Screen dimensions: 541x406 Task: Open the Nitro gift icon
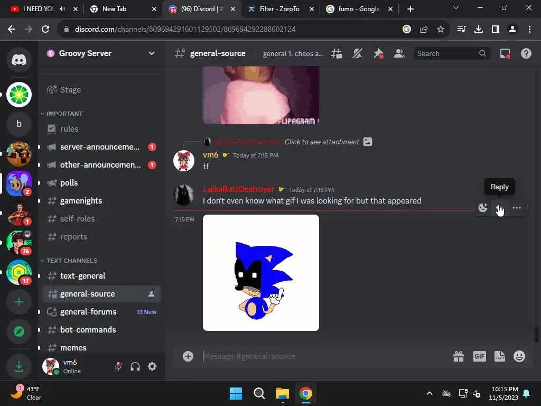pos(459,356)
